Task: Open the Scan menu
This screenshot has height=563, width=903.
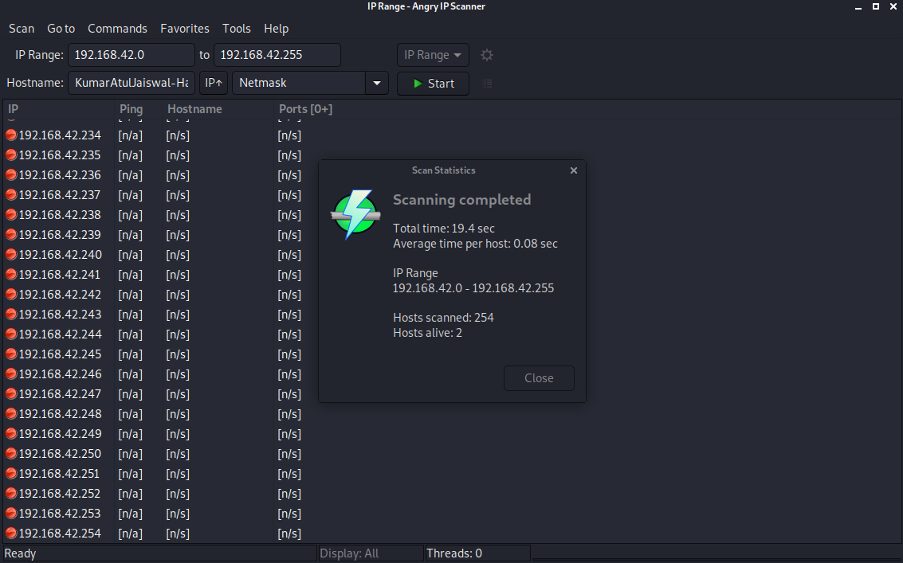Action: pos(22,29)
